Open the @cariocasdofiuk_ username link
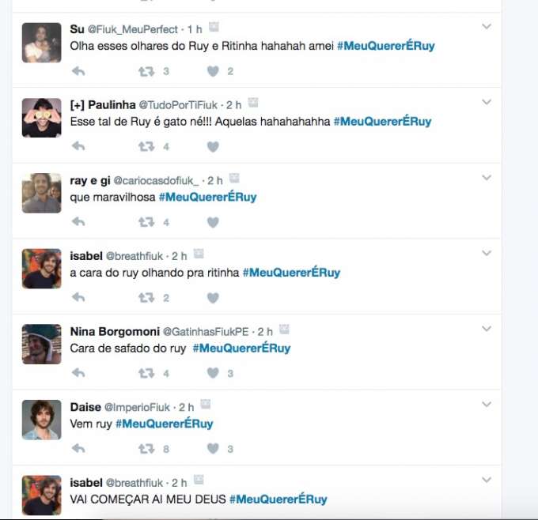 tap(156, 181)
